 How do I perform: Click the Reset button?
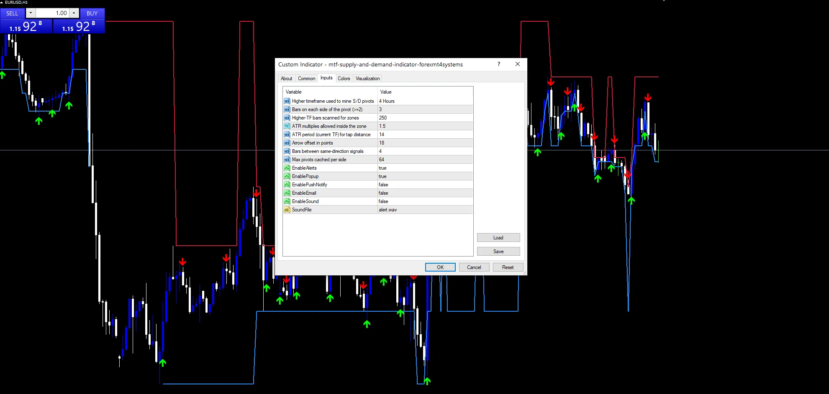point(508,267)
